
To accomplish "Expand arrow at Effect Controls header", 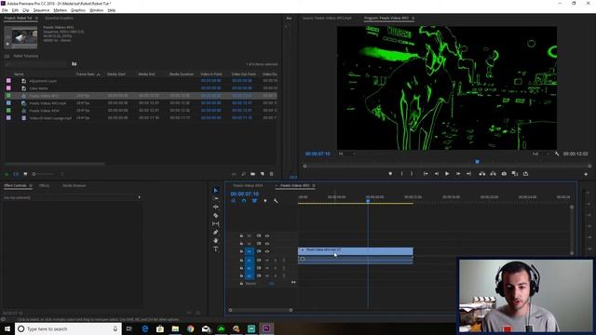I will [139, 197].
